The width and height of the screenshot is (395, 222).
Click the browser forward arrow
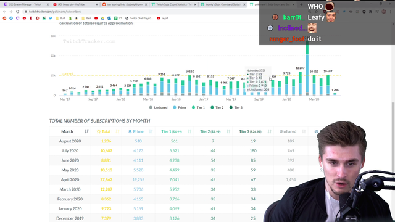point(11,12)
